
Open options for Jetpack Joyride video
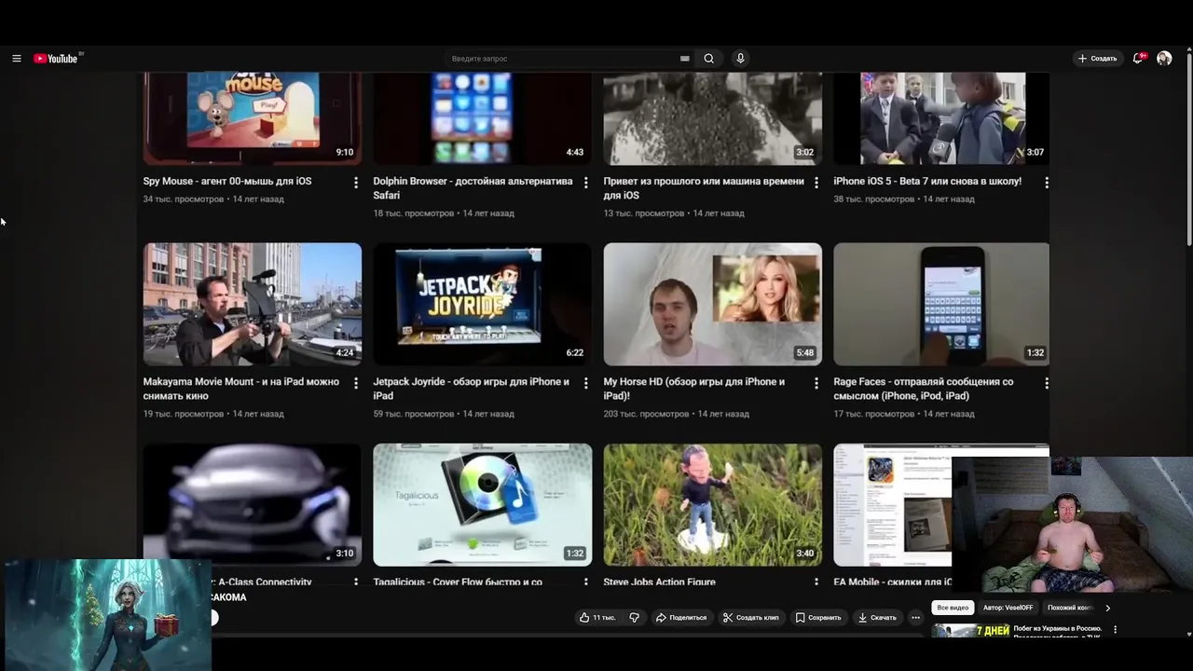coord(586,383)
